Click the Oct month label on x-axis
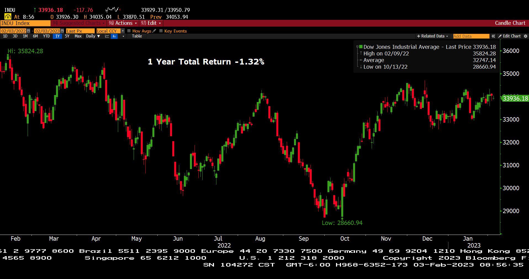Image resolution: width=529 pixels, height=279 pixels. click(x=345, y=239)
